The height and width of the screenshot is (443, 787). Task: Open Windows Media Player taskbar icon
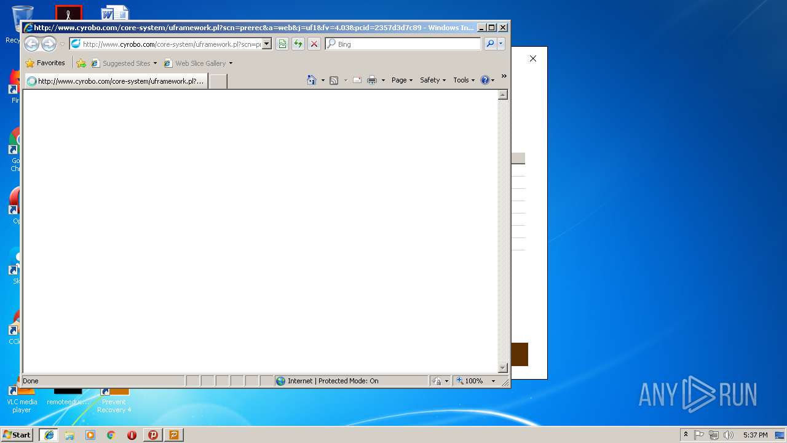[90, 434]
